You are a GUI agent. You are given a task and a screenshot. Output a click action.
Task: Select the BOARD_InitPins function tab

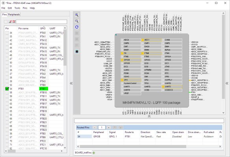83,153
